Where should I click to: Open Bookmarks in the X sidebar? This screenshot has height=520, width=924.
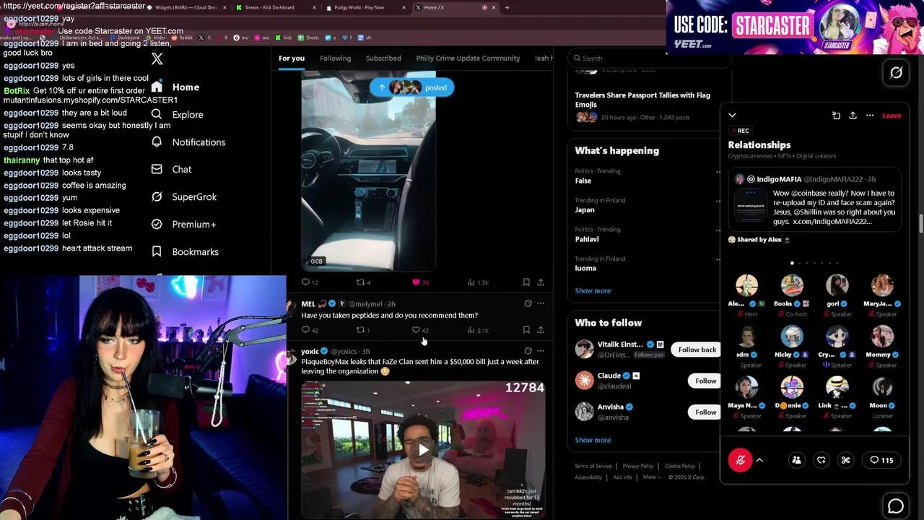(x=184, y=251)
